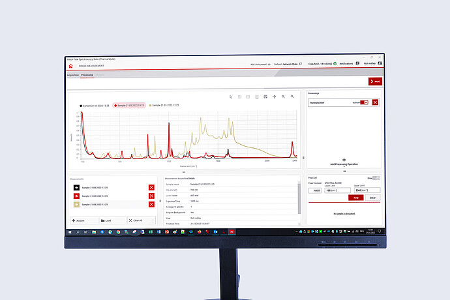The image size is (450, 300).
Task: Click the Add Instrument plus icon
Action: (269, 64)
